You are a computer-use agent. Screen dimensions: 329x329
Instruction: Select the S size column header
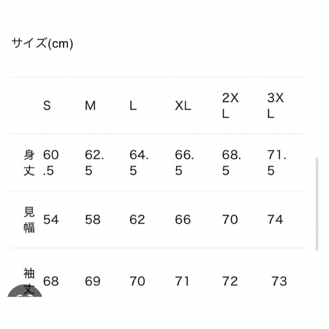click(47, 105)
